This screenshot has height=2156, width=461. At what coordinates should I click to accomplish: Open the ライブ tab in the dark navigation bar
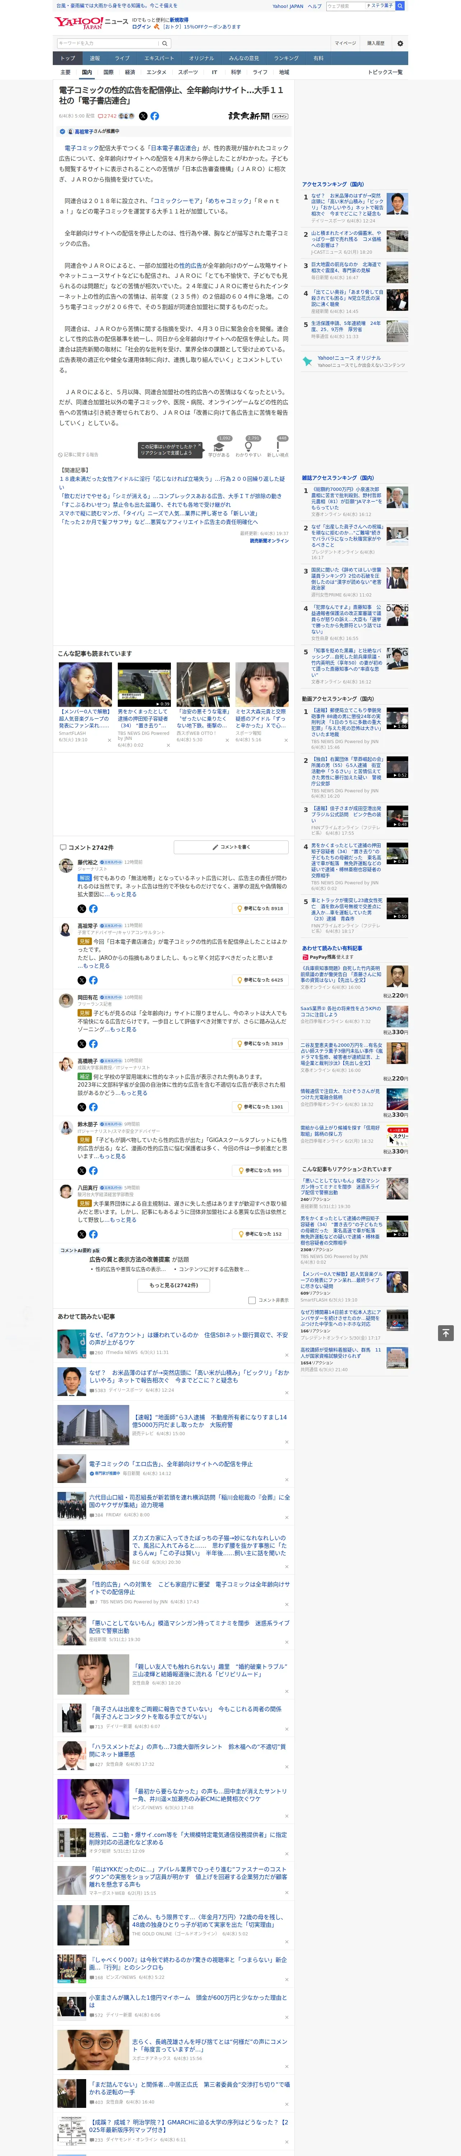coord(122,59)
